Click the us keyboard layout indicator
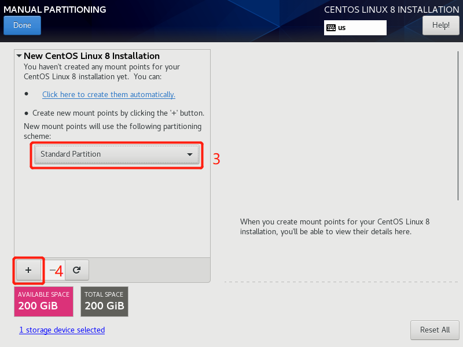 [355, 28]
